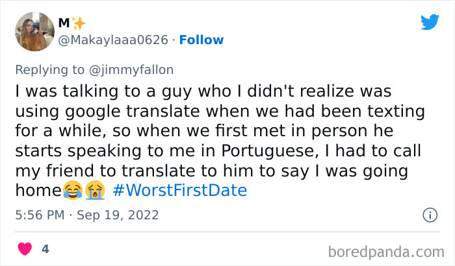Click the 5:56 PM timestamp

(40, 215)
